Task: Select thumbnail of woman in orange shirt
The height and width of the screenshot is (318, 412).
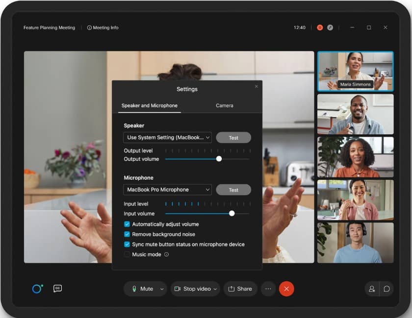Action: [x=355, y=157]
